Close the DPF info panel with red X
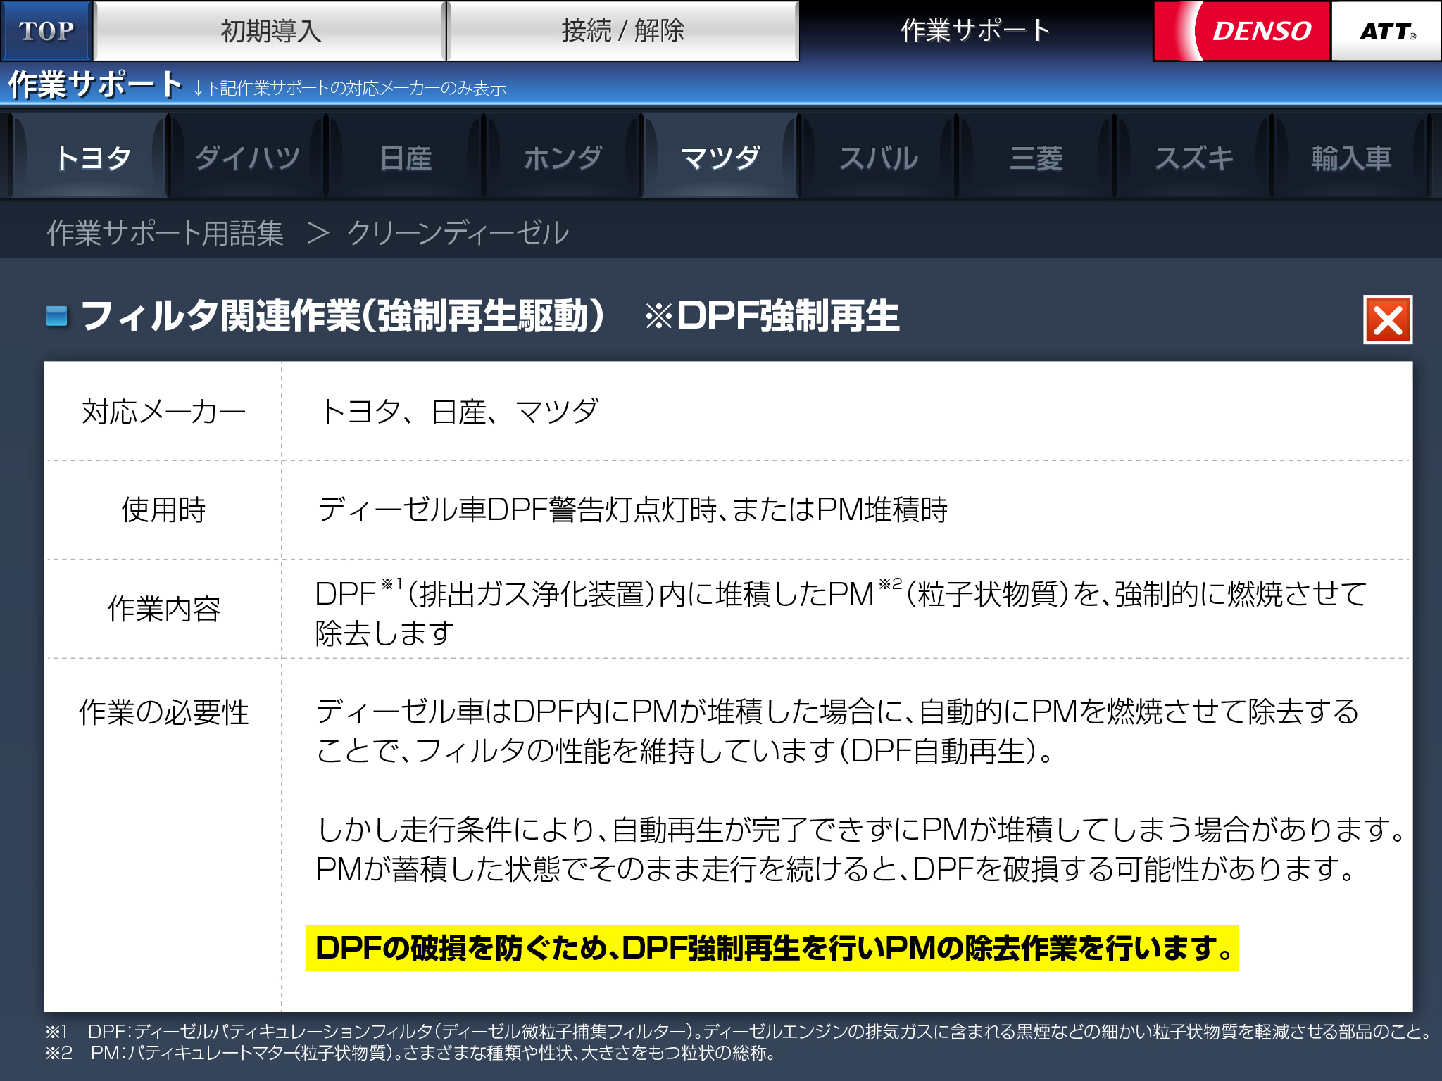The width and height of the screenshot is (1442, 1081). [x=1387, y=320]
